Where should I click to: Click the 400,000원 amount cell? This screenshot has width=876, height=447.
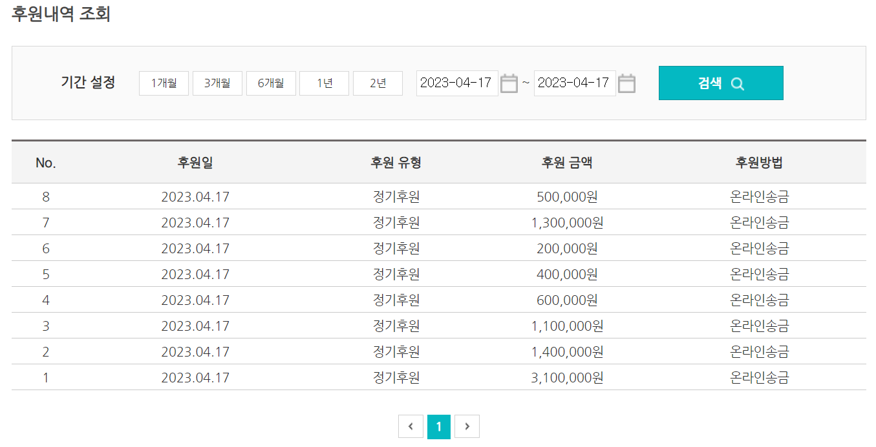click(x=567, y=275)
